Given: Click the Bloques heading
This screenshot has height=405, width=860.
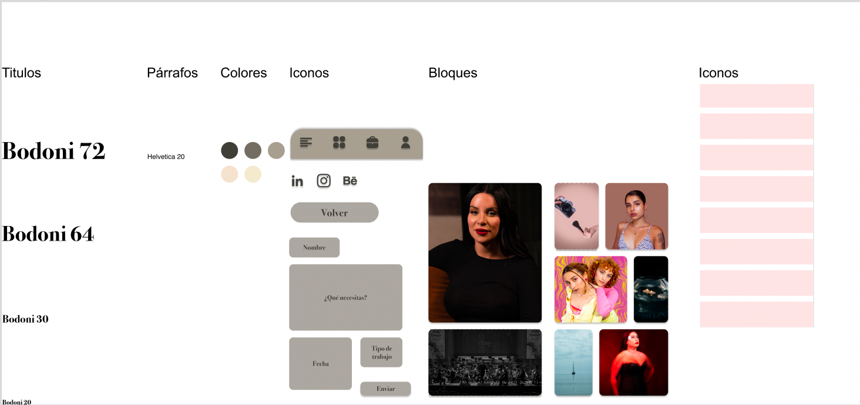Looking at the screenshot, I should (453, 73).
